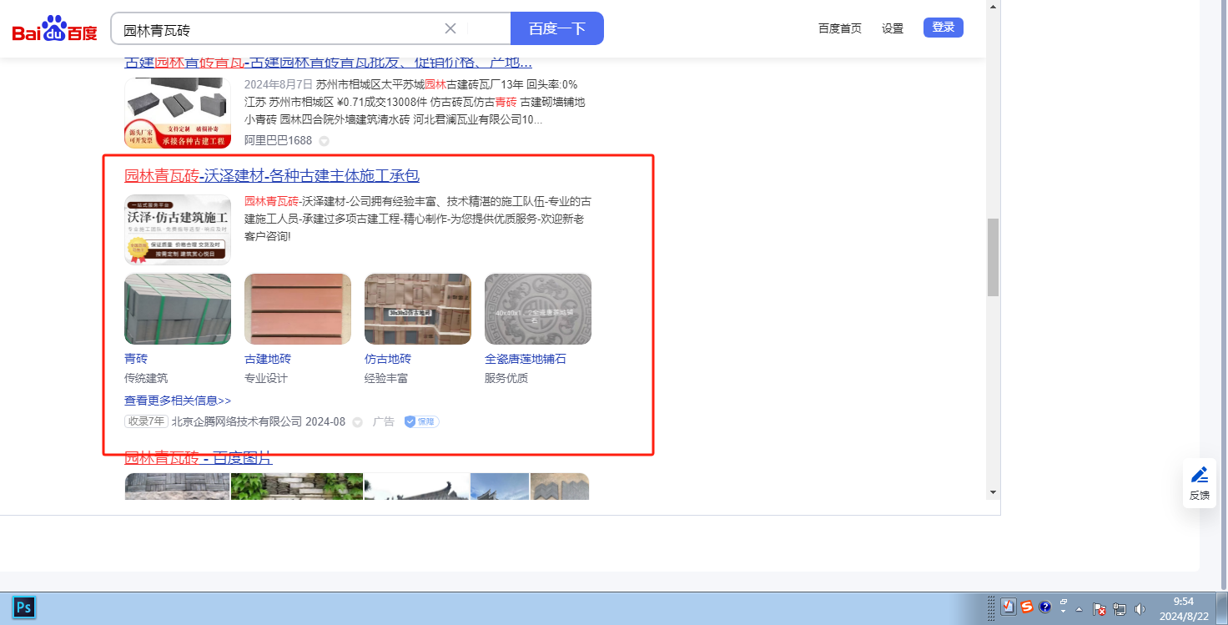
Task: Clear the search box with the X icon
Action: click(x=450, y=28)
